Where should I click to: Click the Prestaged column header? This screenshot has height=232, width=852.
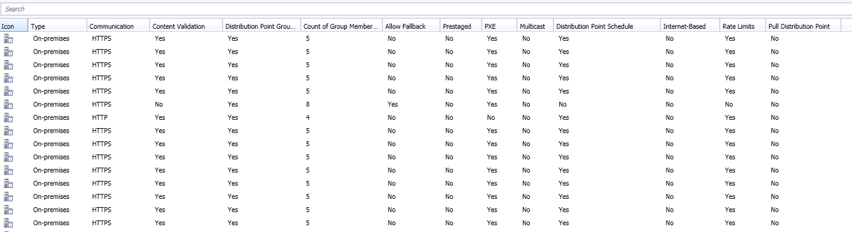click(x=460, y=26)
